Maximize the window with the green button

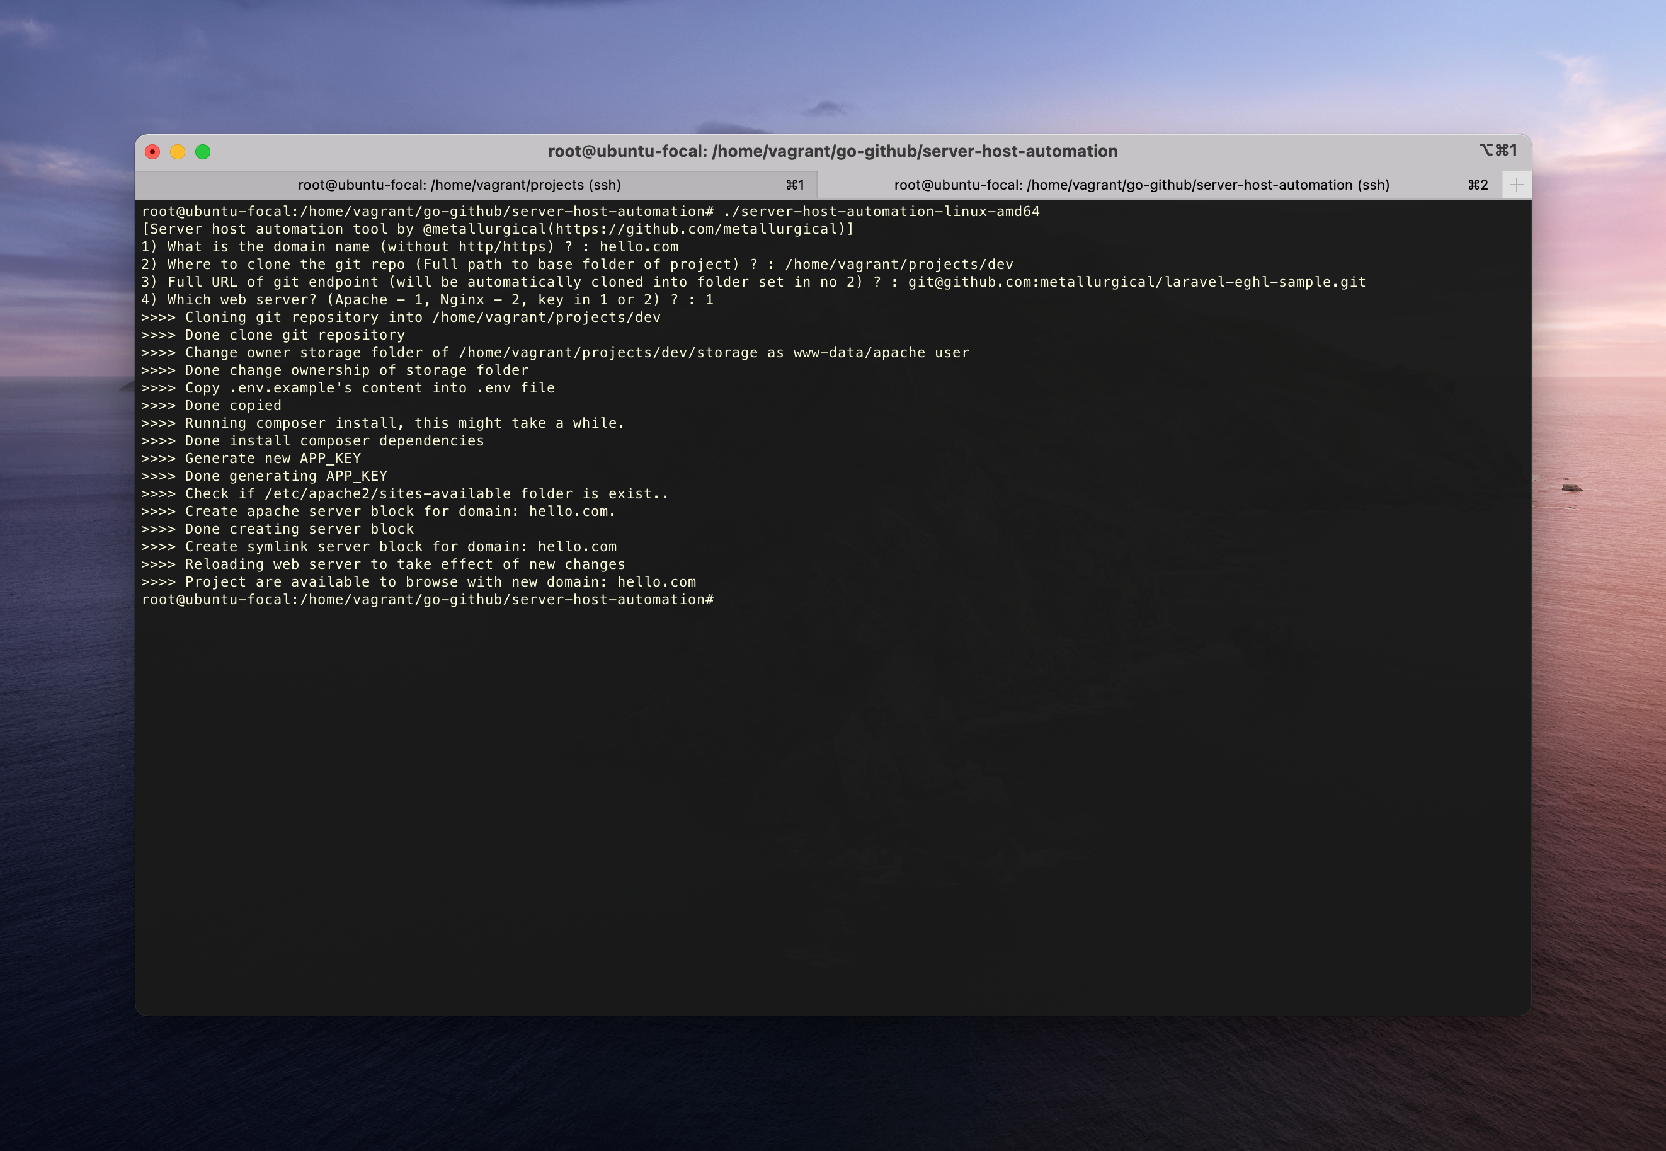pyautogui.click(x=203, y=151)
